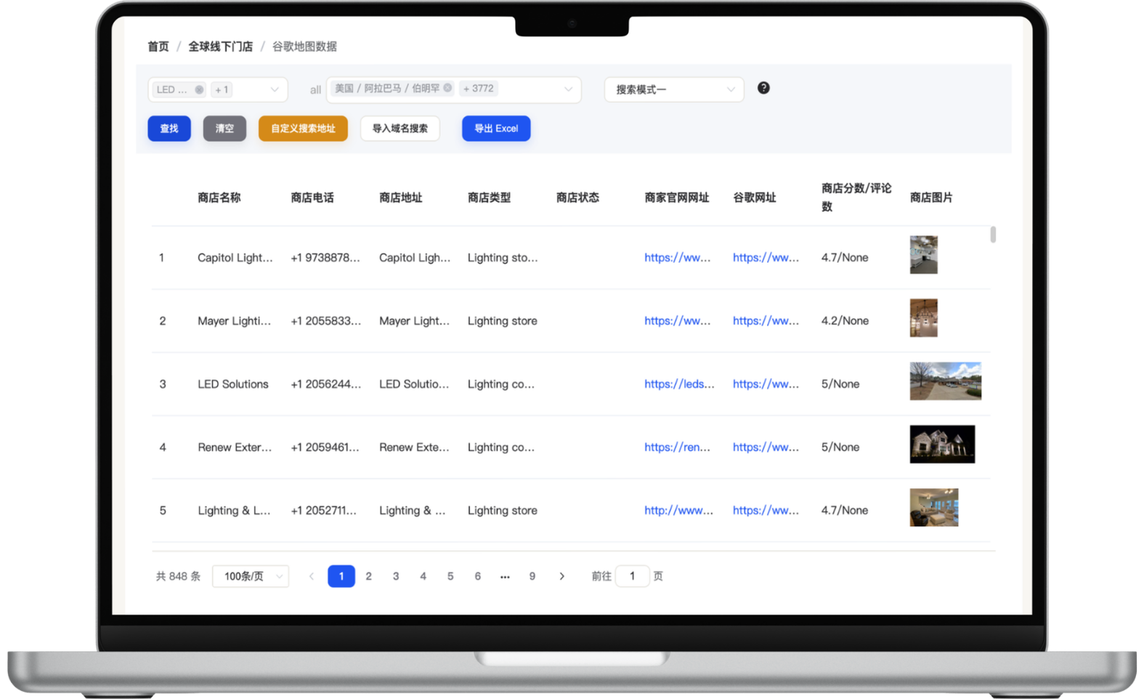The image size is (1144, 699).
Task: Select page 3 in pagination
Action: click(396, 576)
